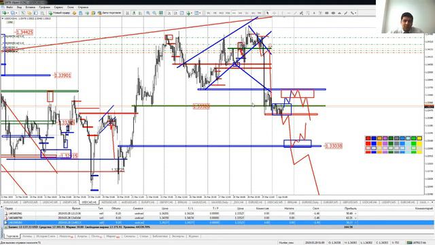Select the cursor arrow tool
This screenshot has width=435, height=245.
click(268, 13)
